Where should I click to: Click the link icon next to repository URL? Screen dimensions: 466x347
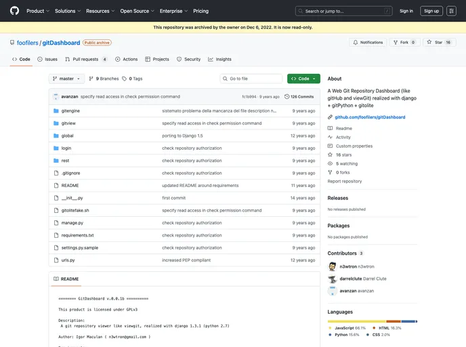coord(330,117)
